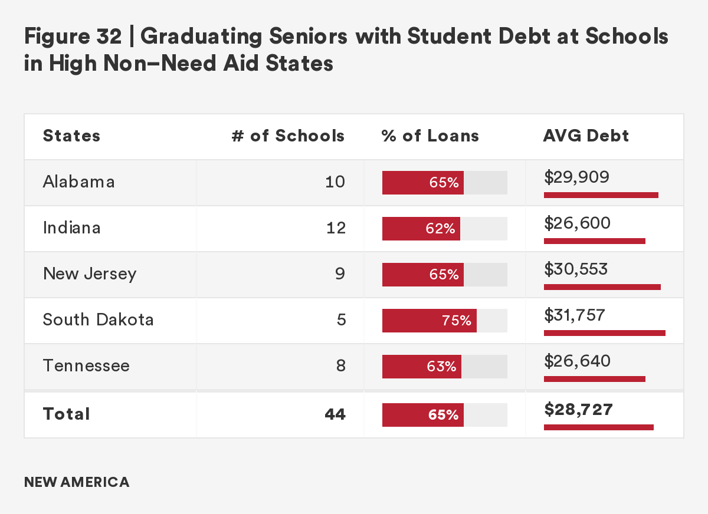Select South Dakota in the table

point(98,319)
